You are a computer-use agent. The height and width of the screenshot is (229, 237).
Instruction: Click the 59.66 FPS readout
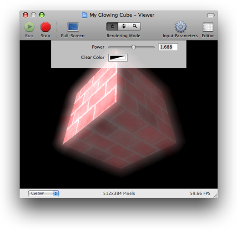coord(200,194)
